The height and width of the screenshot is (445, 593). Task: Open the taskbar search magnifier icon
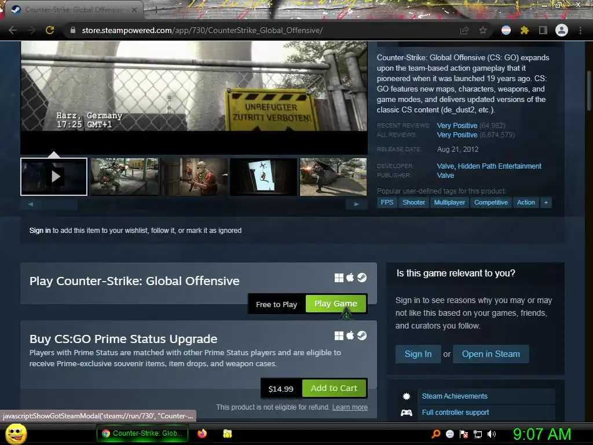tap(435, 434)
